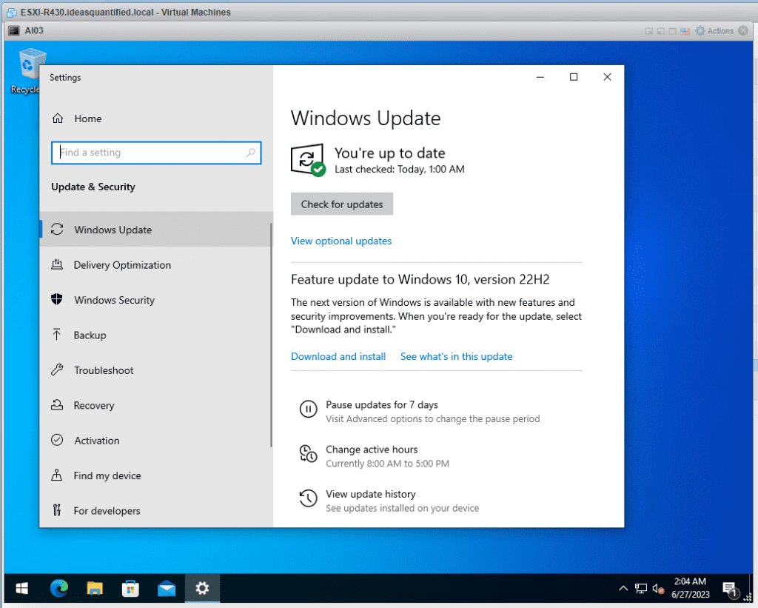Click the View update history icon
The image size is (758, 608).
point(309,498)
